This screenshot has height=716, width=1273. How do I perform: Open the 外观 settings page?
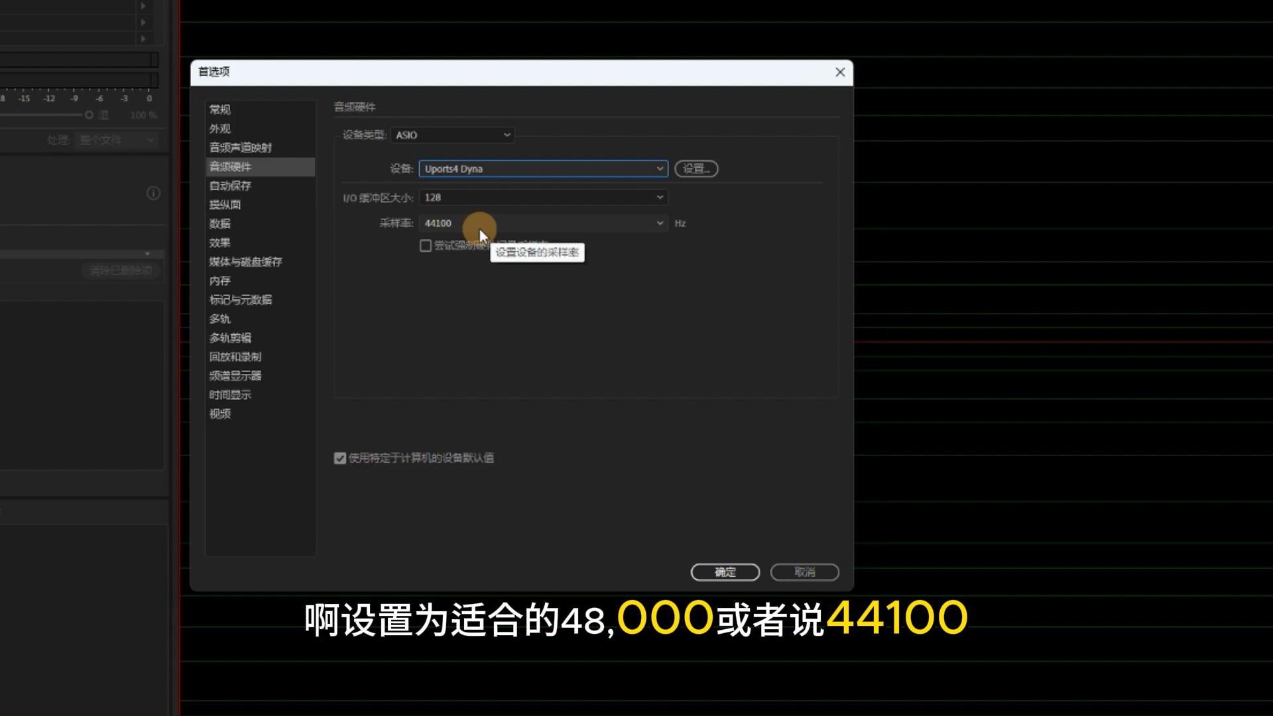tap(219, 129)
